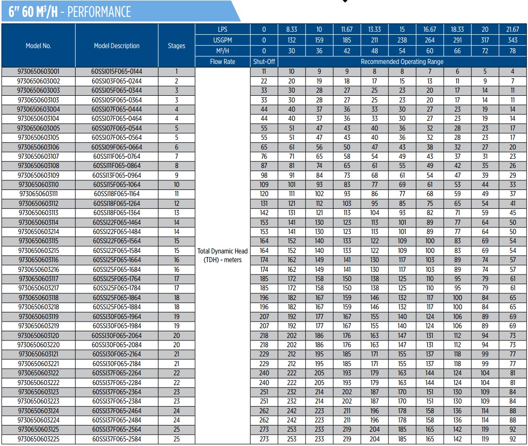This screenshot has height=446, width=528.
Task: Click the Stages column header
Action: (177, 46)
